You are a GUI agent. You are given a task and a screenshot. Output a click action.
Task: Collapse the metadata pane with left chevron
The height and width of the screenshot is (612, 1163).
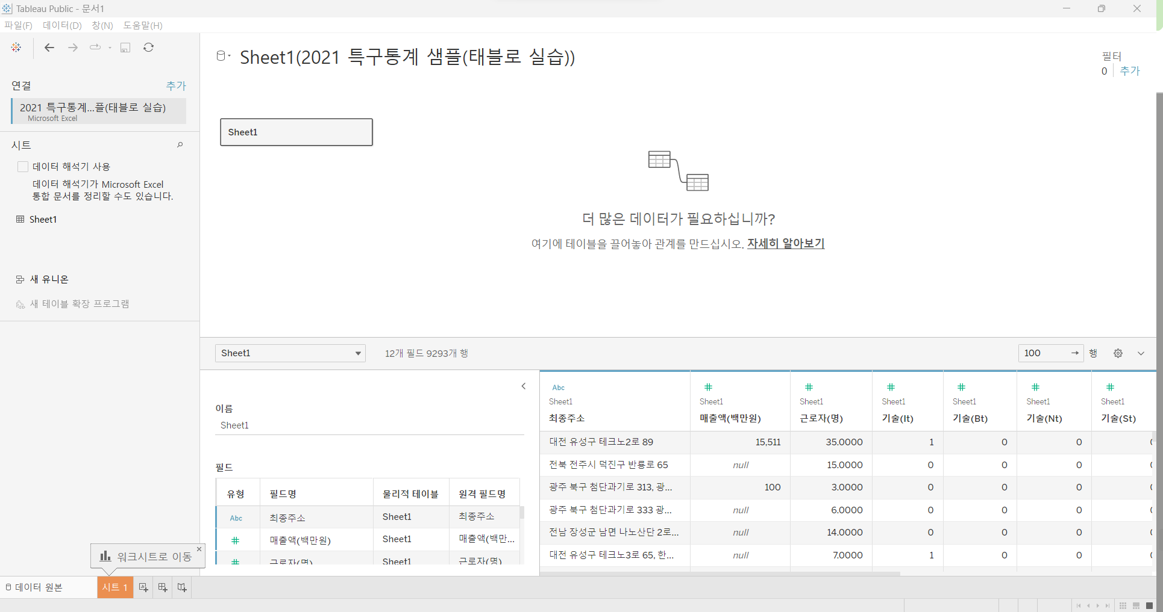[524, 386]
